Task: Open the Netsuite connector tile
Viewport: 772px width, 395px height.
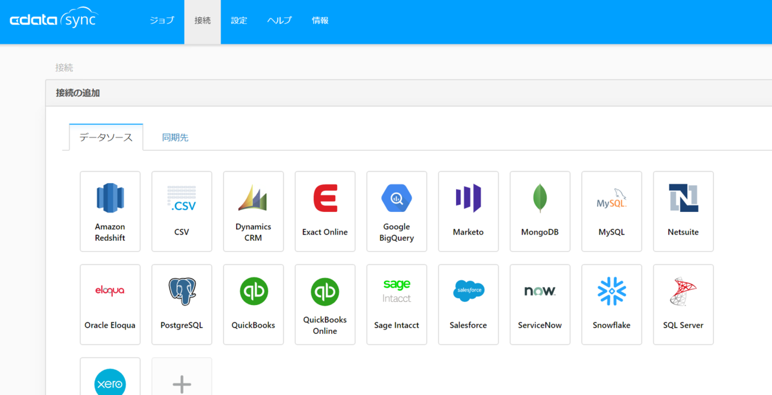Action: coord(683,211)
